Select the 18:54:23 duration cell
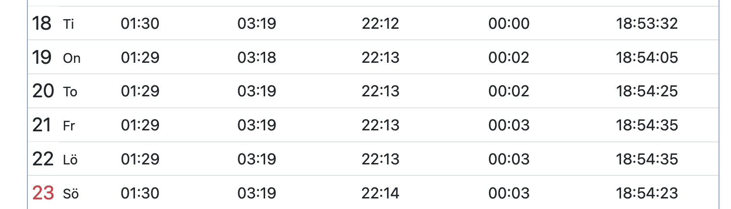This screenshot has width=731, height=209. 646,193
